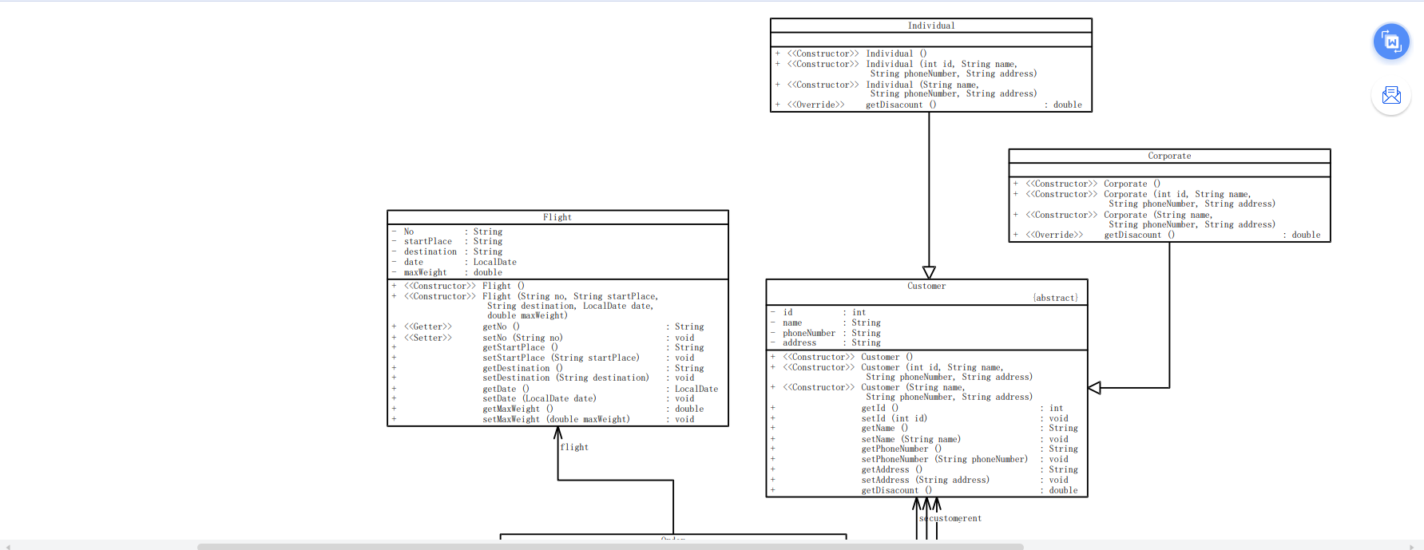This screenshot has height=550, width=1424.
Task: Click the right arrow of horizontal scrollbar
Action: click(1413, 547)
